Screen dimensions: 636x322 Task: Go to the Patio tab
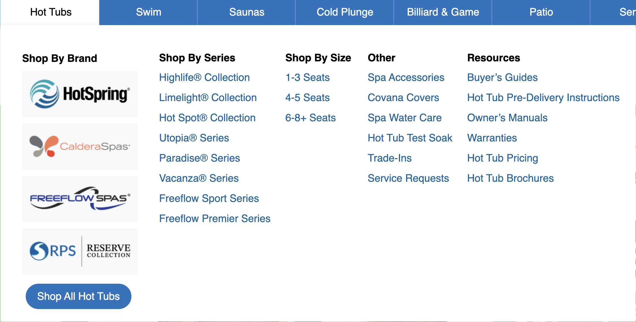click(541, 12)
